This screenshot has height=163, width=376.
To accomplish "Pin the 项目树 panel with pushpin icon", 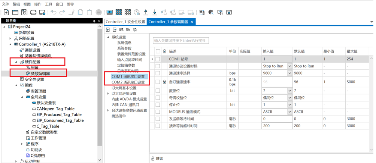I will (94, 21).
